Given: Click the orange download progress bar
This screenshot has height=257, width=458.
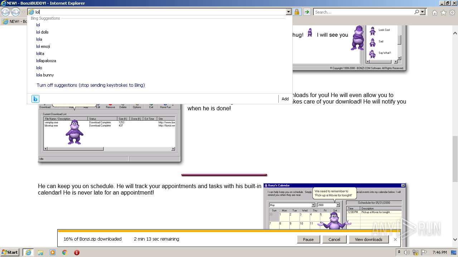Looking at the screenshot, I should (229, 231).
